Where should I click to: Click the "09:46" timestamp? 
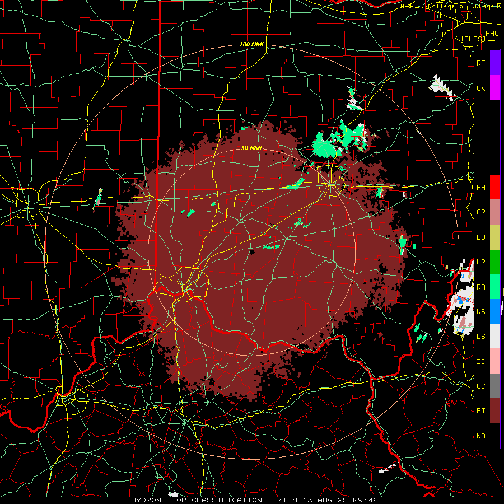(365, 500)
